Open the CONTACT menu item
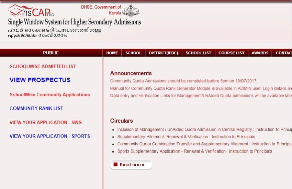Viewport: 292px width, 189px height. coord(282,53)
